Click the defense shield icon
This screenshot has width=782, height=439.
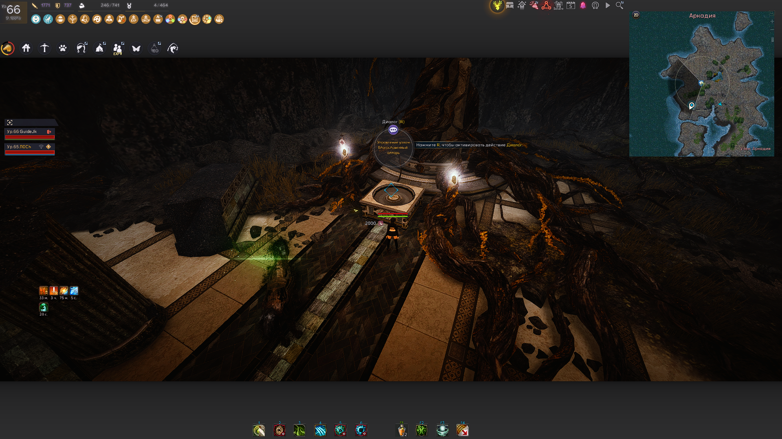click(57, 5)
